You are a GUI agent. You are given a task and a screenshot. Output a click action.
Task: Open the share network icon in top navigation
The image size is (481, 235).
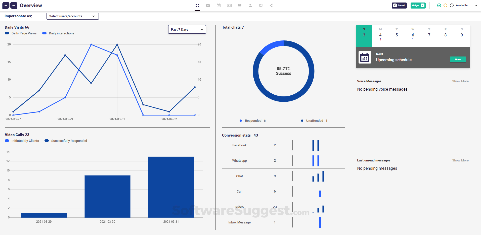pos(272,6)
